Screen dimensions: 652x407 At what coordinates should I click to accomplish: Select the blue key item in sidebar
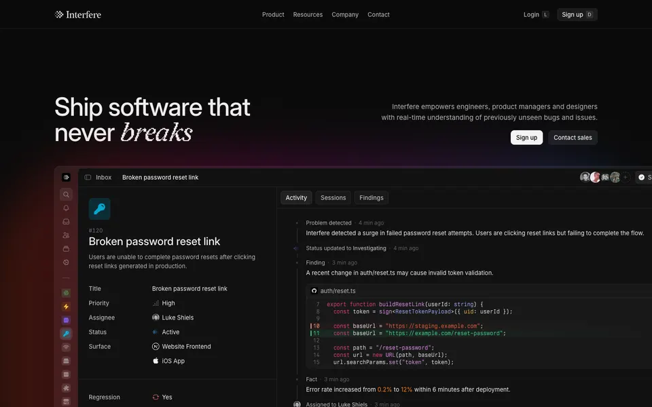point(66,334)
